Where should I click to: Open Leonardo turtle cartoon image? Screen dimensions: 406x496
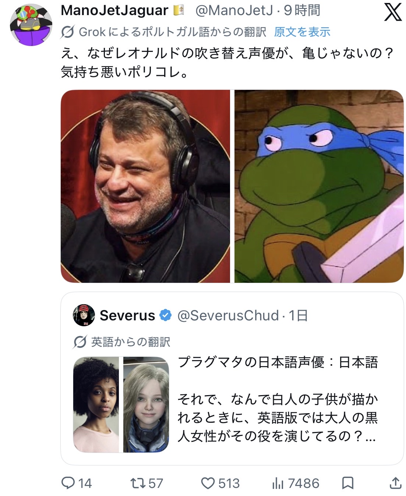(x=319, y=186)
